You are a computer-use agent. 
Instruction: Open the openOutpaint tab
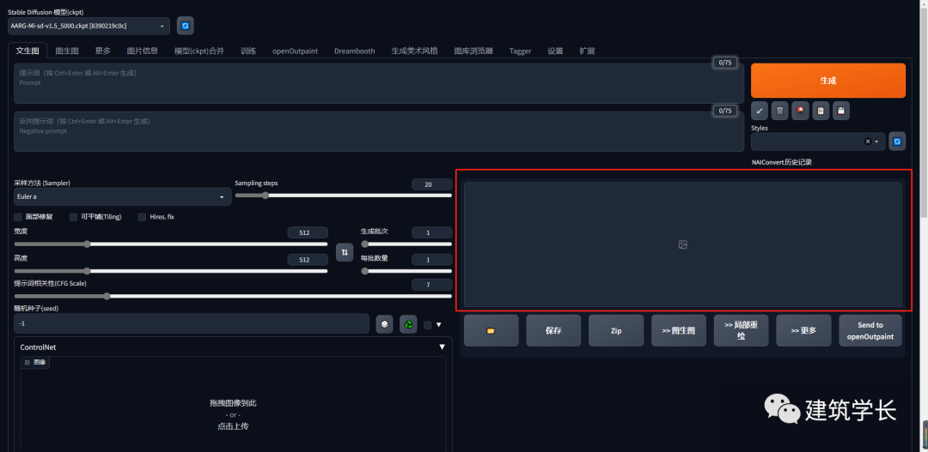[296, 51]
